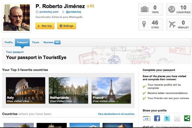Click the 46 Cities counter
The image size is (192, 128).
(x=151, y=24)
